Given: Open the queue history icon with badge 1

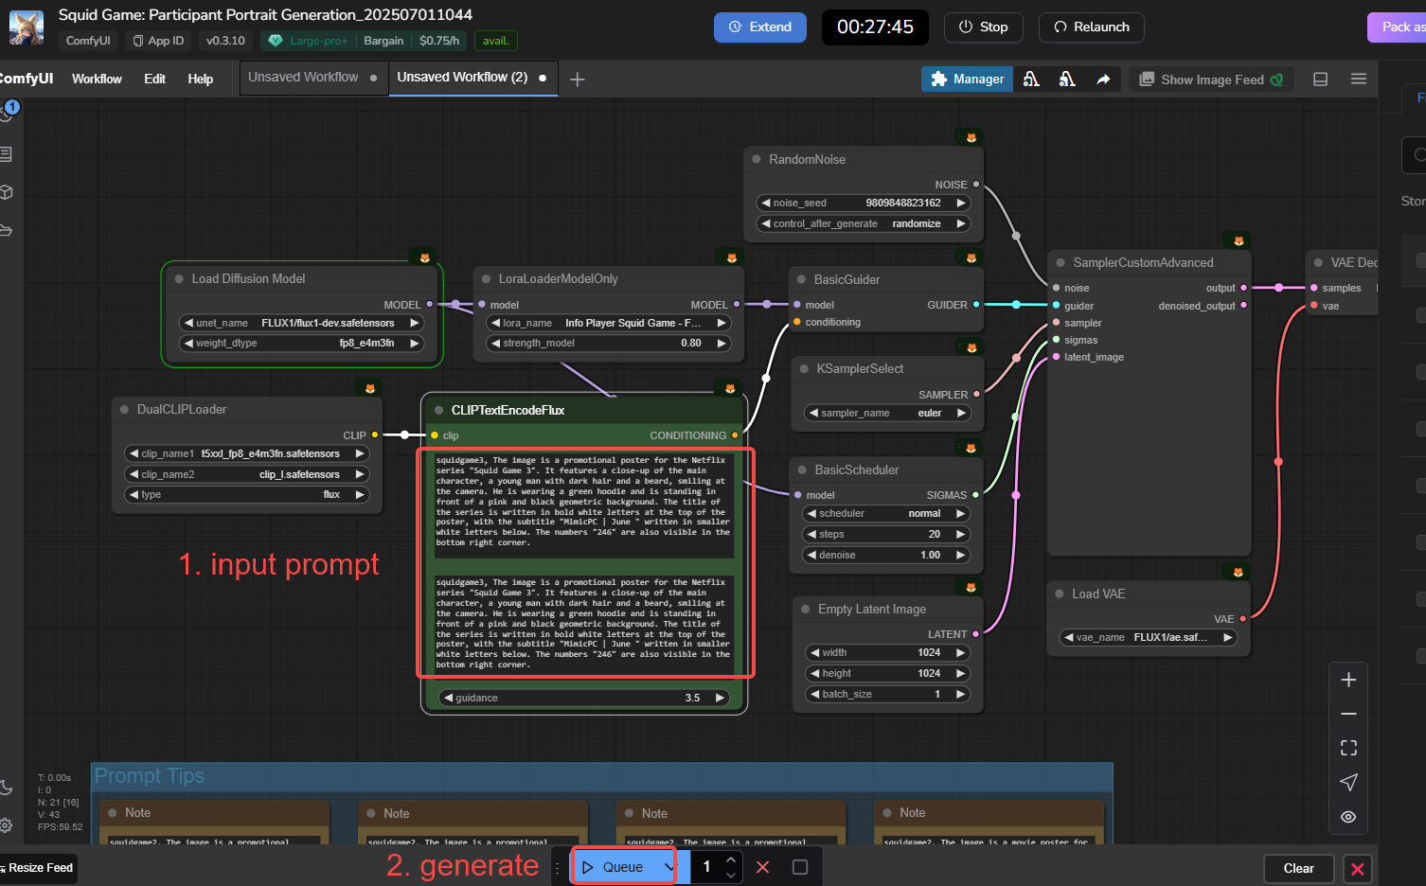Looking at the screenshot, I should click(x=8, y=112).
